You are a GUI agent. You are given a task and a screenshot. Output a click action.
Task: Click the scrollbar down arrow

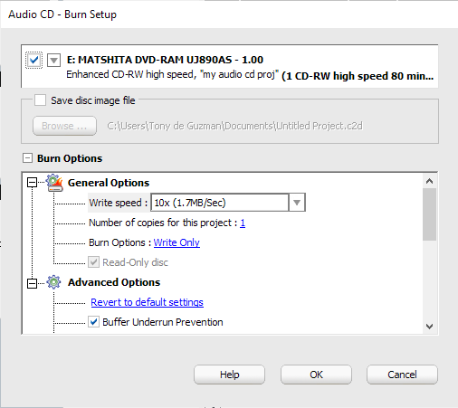(x=429, y=327)
